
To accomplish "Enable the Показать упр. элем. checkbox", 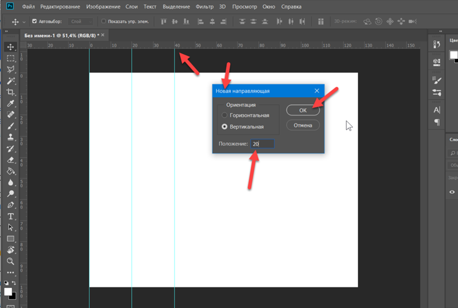I will (x=103, y=21).
